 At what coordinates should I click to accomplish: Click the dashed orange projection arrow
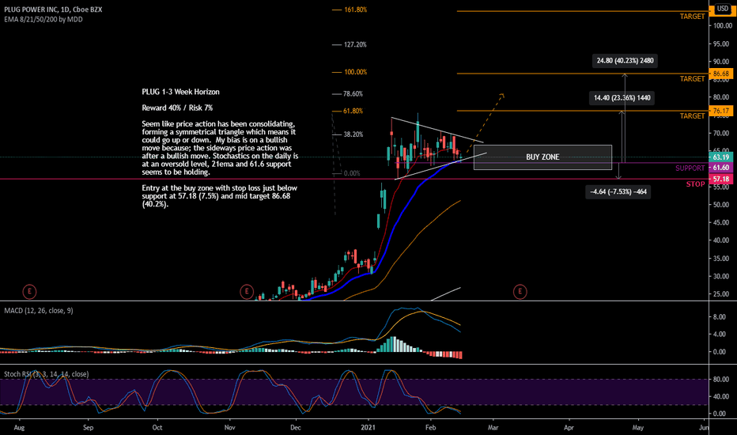pos(485,123)
